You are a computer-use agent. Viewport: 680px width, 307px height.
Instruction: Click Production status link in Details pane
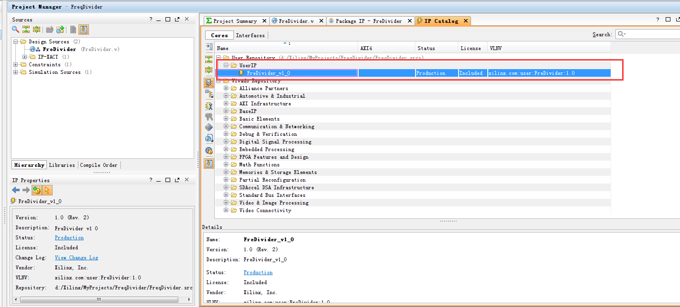[258, 273]
